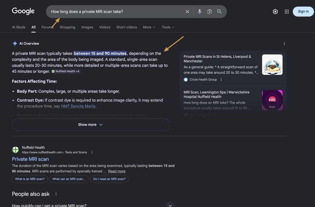Open Google Lens image search icon
This screenshot has width=315, height=207.
[x=209, y=12]
